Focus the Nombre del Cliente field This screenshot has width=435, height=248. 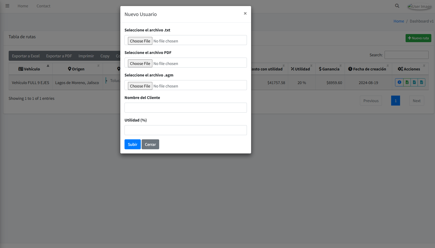point(186,108)
